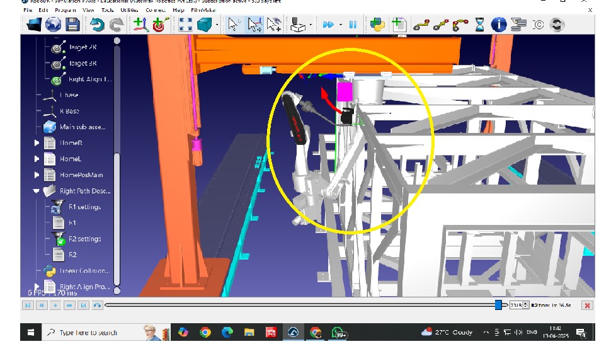
Task: Click the blue info message instruction icon
Action: pyautogui.click(x=499, y=25)
